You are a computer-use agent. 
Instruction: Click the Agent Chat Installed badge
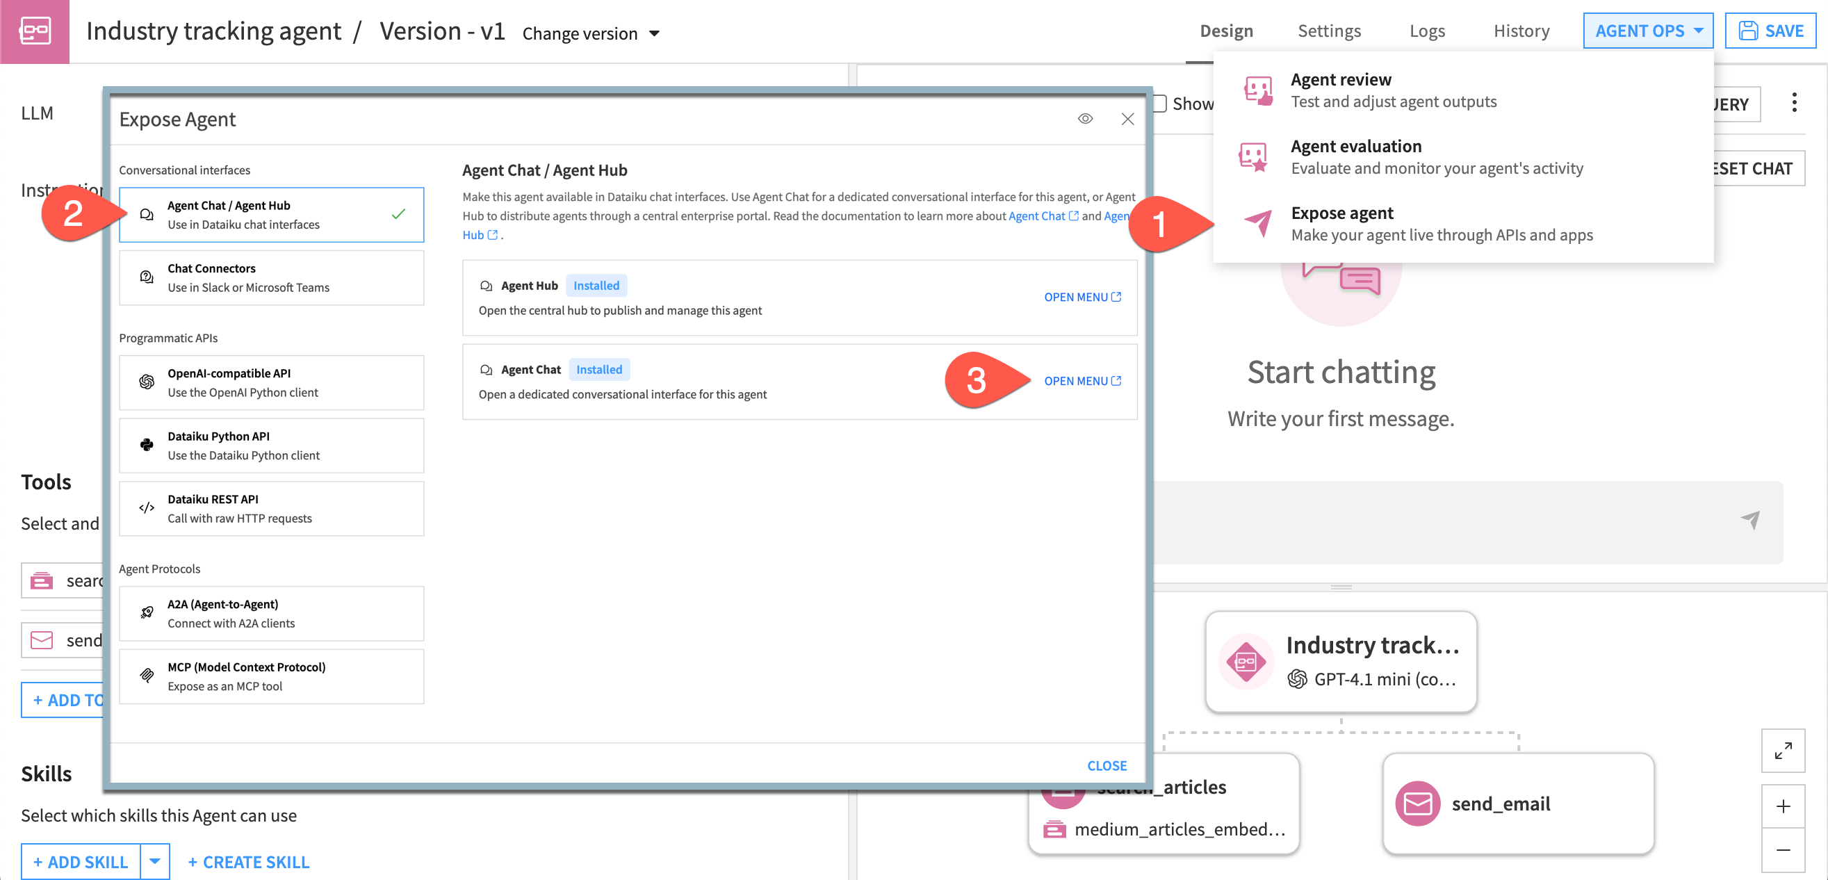pos(599,369)
